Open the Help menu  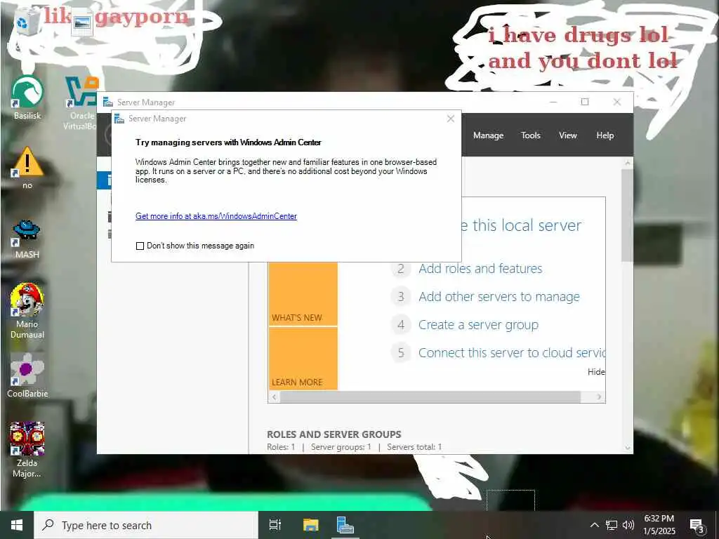coord(605,135)
